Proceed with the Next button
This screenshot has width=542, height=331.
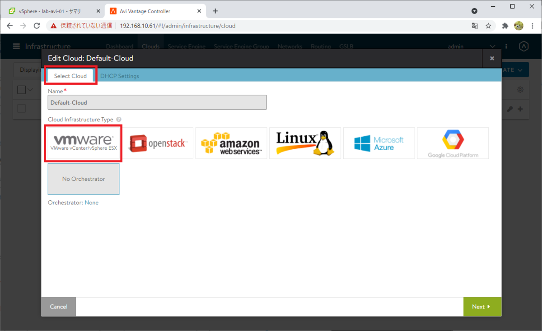[482, 307]
